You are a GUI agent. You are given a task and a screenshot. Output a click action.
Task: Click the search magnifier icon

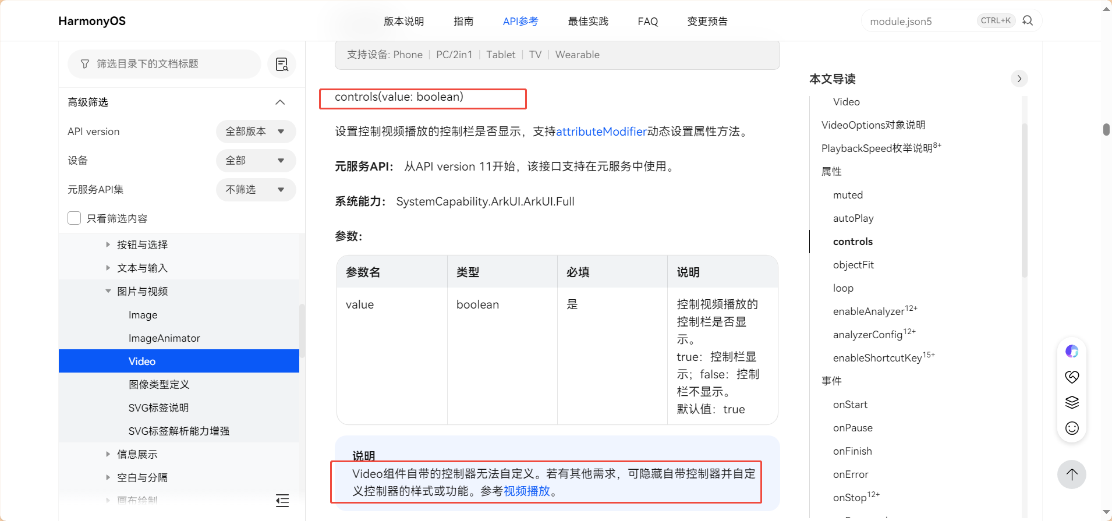[x=1028, y=21]
